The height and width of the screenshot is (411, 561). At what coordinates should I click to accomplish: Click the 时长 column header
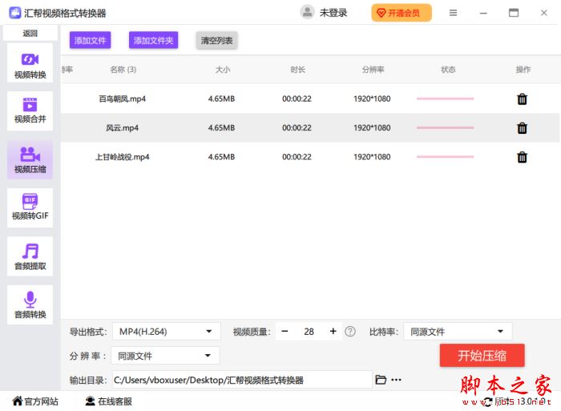297,70
